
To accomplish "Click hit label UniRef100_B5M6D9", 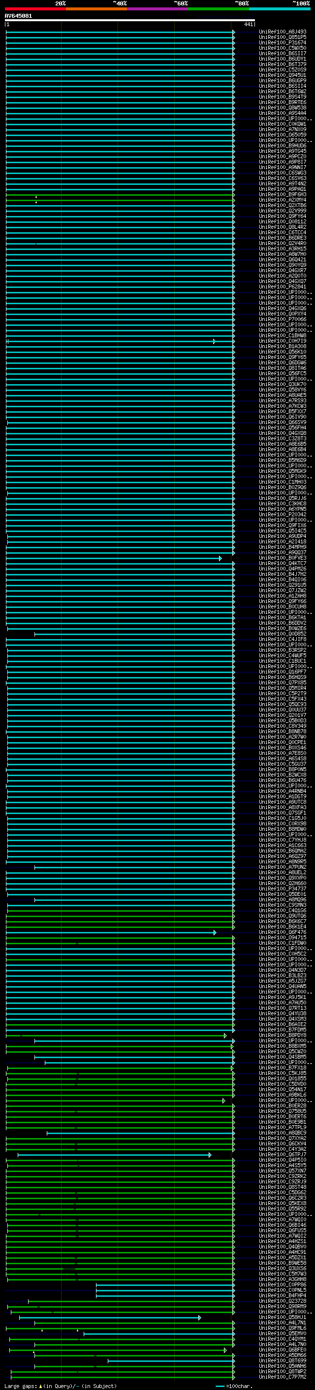I will (x=283, y=460).
